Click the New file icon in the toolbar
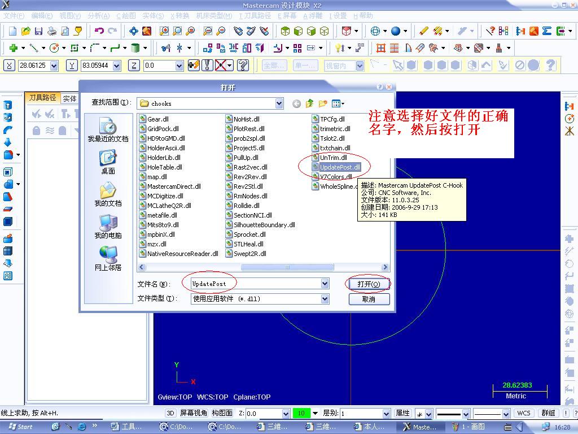 12,31
